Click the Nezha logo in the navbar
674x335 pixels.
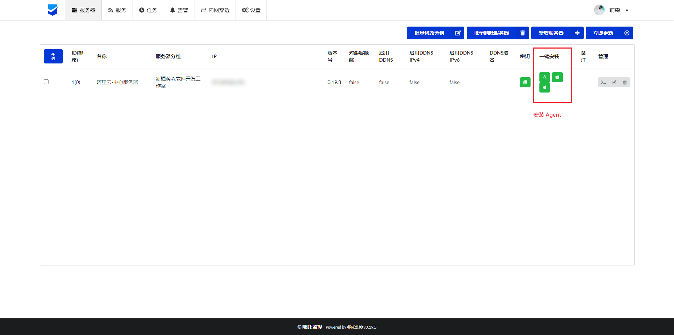pos(53,10)
